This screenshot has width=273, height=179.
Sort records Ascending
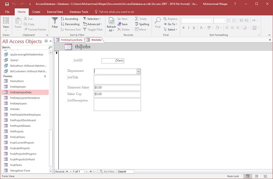pyautogui.click(x=70, y=19)
